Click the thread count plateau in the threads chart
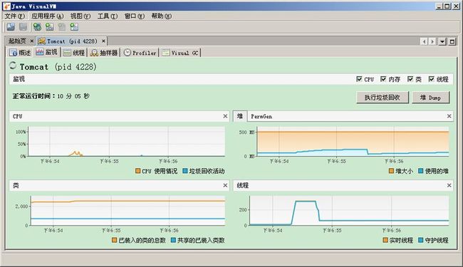The width and height of the screenshot is (463, 267). coord(306,201)
